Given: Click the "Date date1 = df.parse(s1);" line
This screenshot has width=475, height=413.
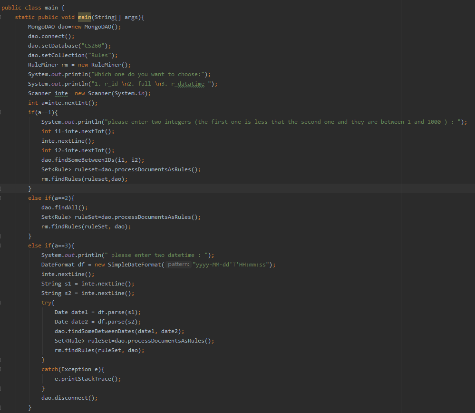Looking at the screenshot, I should [98, 312].
